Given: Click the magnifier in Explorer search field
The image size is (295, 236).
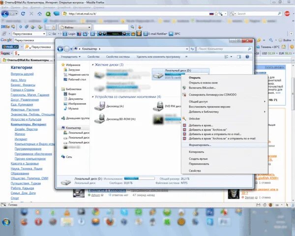Looking at the screenshot, I should (249, 49).
